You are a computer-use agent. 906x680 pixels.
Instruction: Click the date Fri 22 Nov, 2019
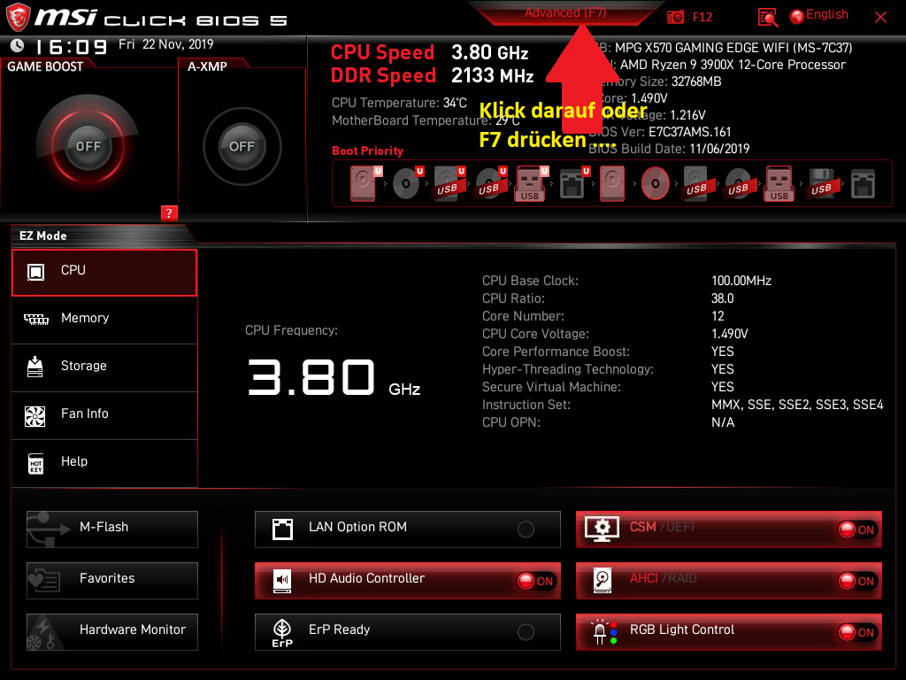pyautogui.click(x=165, y=44)
